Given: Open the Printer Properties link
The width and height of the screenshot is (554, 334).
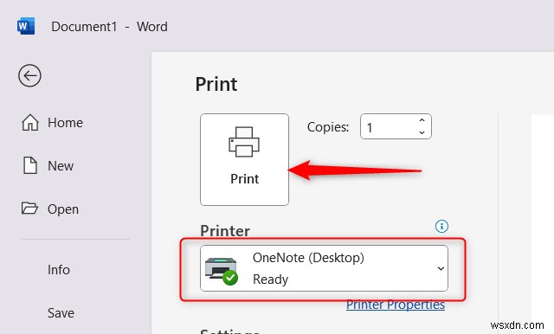Looking at the screenshot, I should (396, 305).
